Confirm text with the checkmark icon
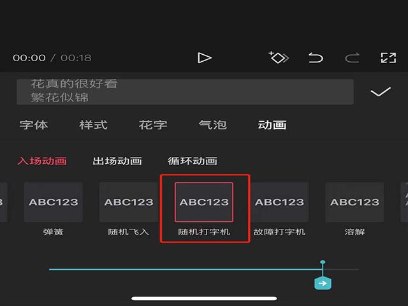The image size is (408, 306). click(381, 92)
